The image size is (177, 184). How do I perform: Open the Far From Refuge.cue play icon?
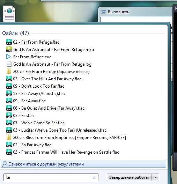click(x=8, y=57)
